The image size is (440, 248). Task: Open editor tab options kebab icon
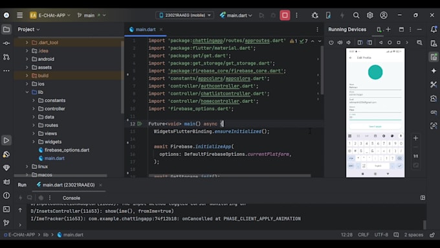(x=317, y=30)
